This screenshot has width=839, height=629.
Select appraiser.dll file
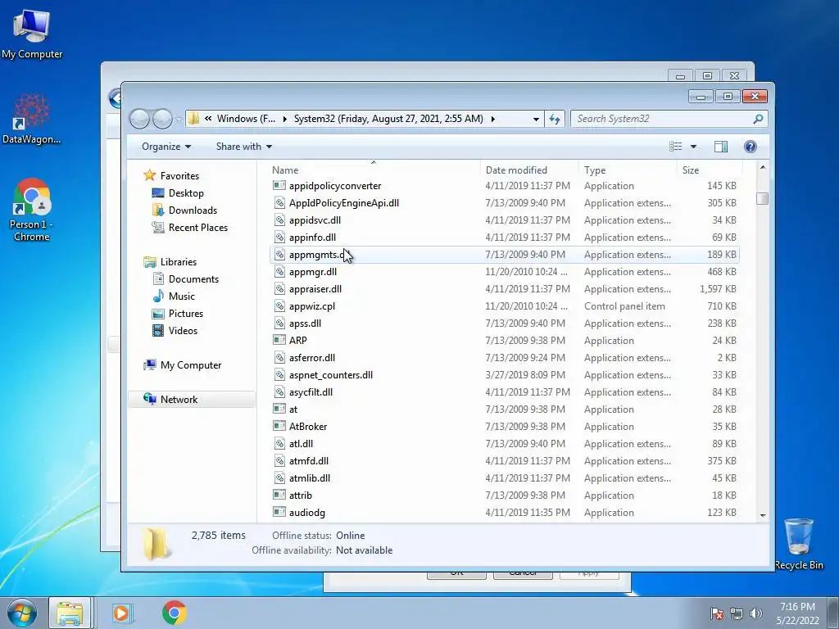[504, 289]
